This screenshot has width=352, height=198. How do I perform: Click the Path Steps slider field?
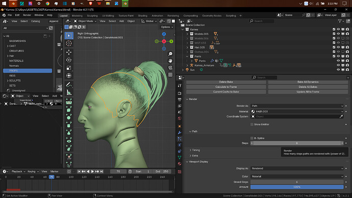pyautogui.click(x=297, y=143)
